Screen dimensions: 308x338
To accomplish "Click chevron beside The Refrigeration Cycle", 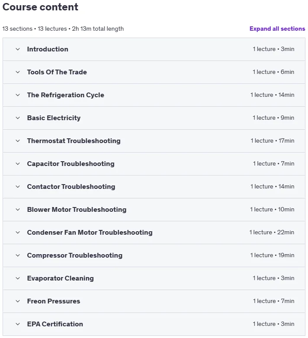I will pyautogui.click(x=18, y=95).
